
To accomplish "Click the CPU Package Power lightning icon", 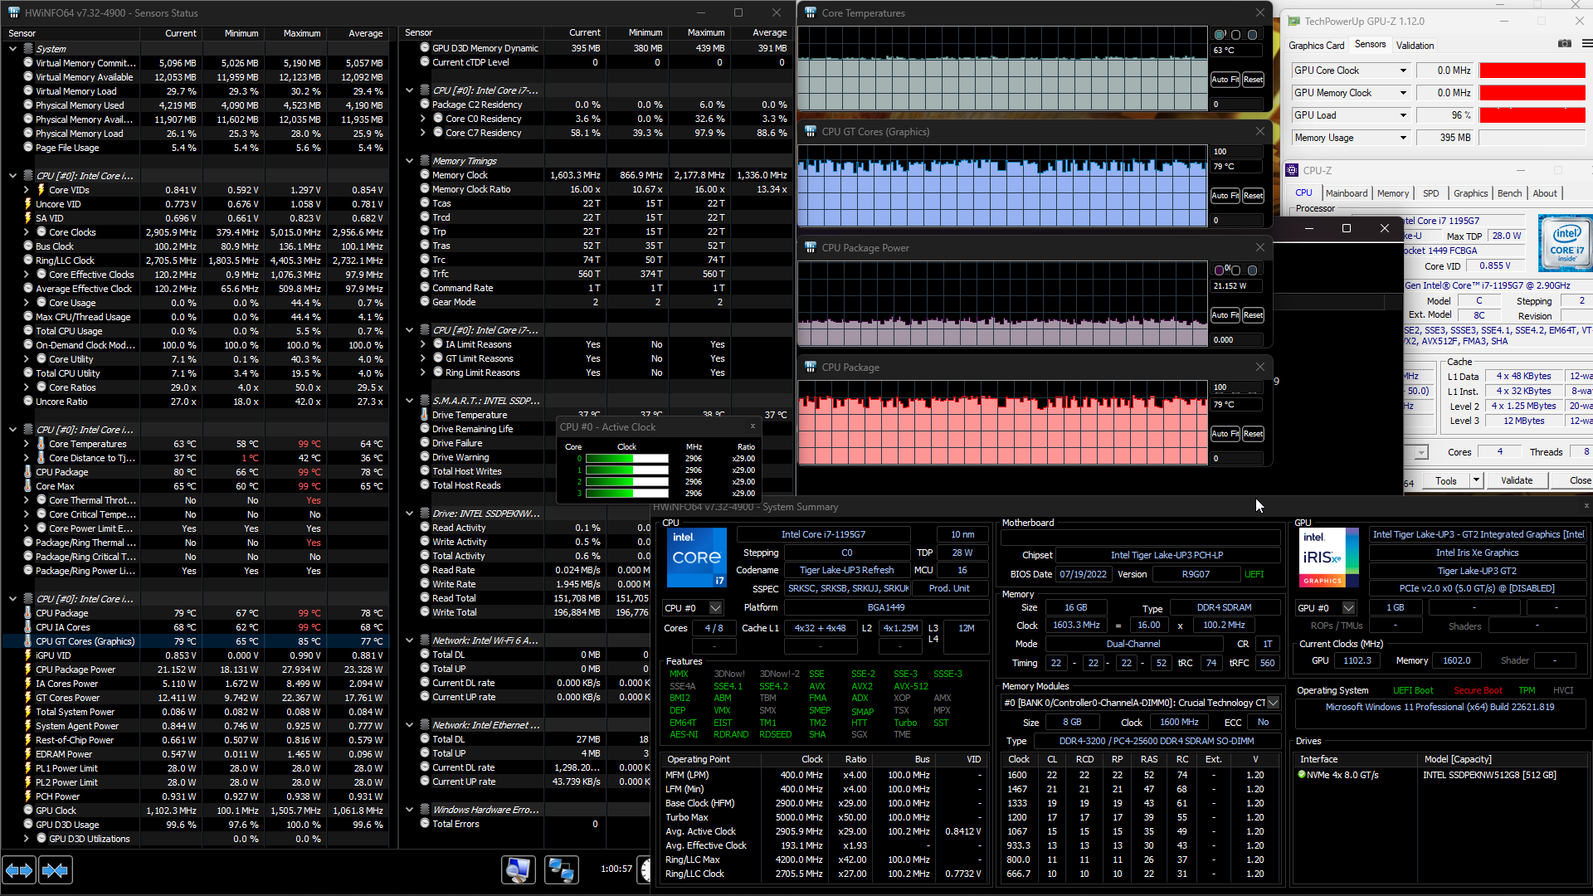I will 28,670.
